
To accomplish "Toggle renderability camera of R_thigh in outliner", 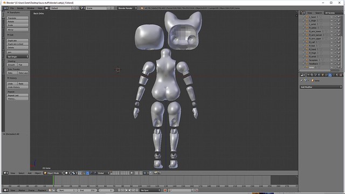I will click(x=339, y=53).
